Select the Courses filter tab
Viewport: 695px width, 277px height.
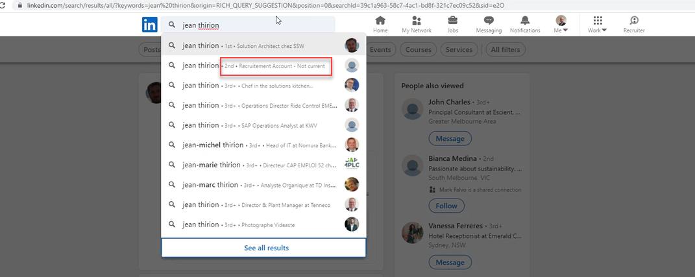418,50
